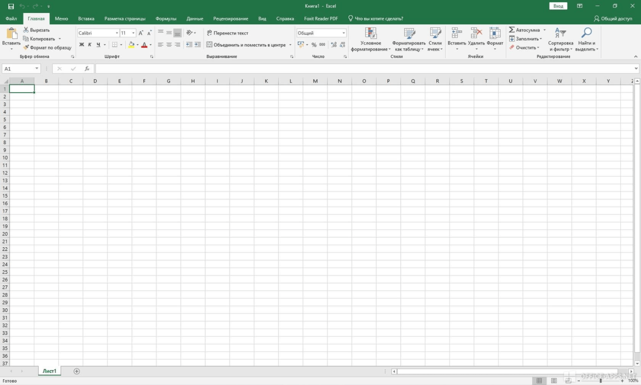
Task: Toggle italic formatting (К)
Action: (90, 45)
